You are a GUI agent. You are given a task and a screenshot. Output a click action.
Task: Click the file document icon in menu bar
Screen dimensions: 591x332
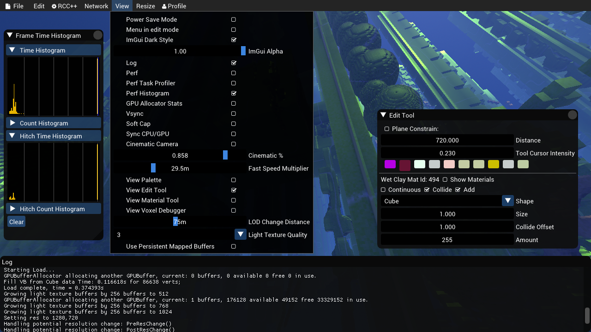(x=7, y=6)
